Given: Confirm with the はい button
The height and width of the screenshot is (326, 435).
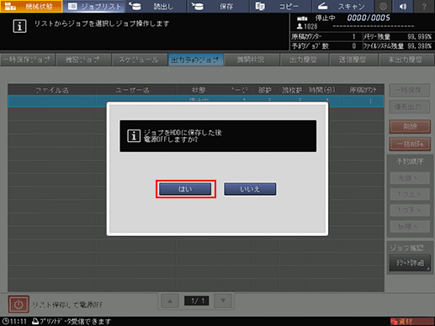Looking at the screenshot, I should pyautogui.click(x=185, y=189).
